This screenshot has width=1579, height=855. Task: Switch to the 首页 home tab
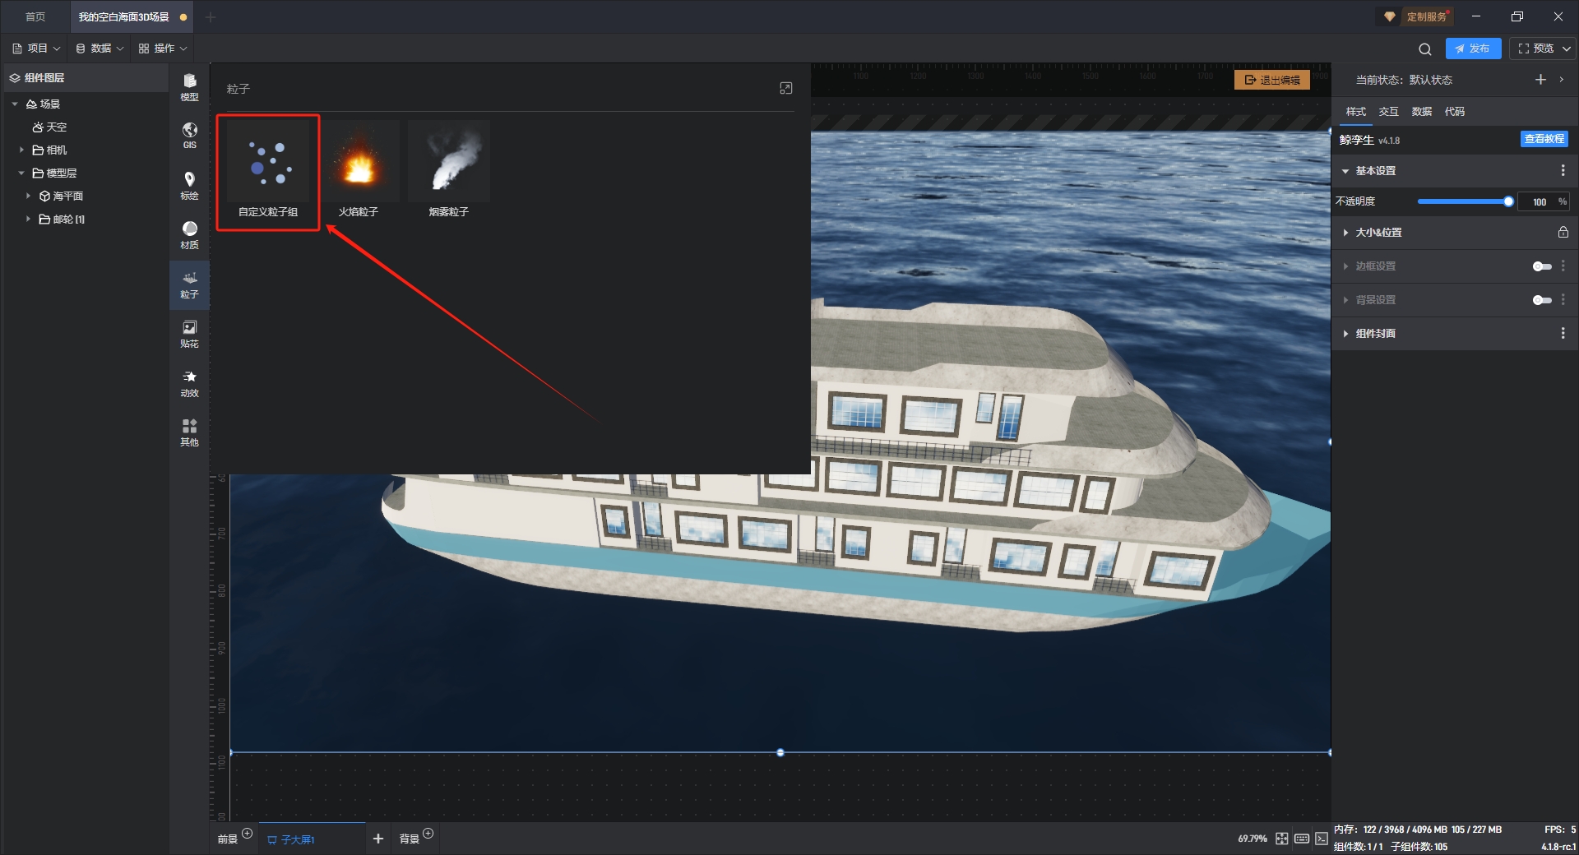35,16
